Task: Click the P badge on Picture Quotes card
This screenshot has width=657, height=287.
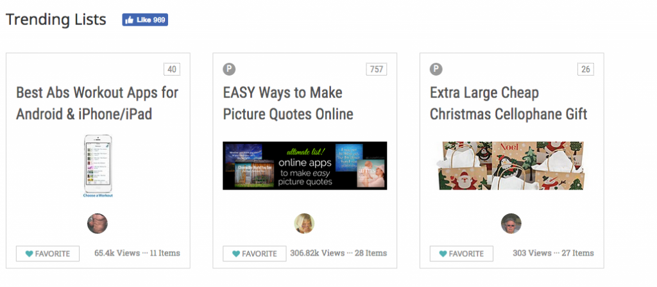Action: [229, 69]
